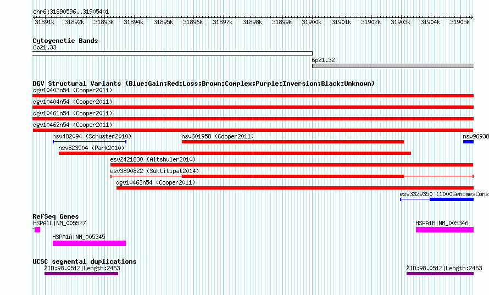Click the dgv10463n54 (Cooper2011) label
This screenshot has width=489, height=295.
coord(155,182)
